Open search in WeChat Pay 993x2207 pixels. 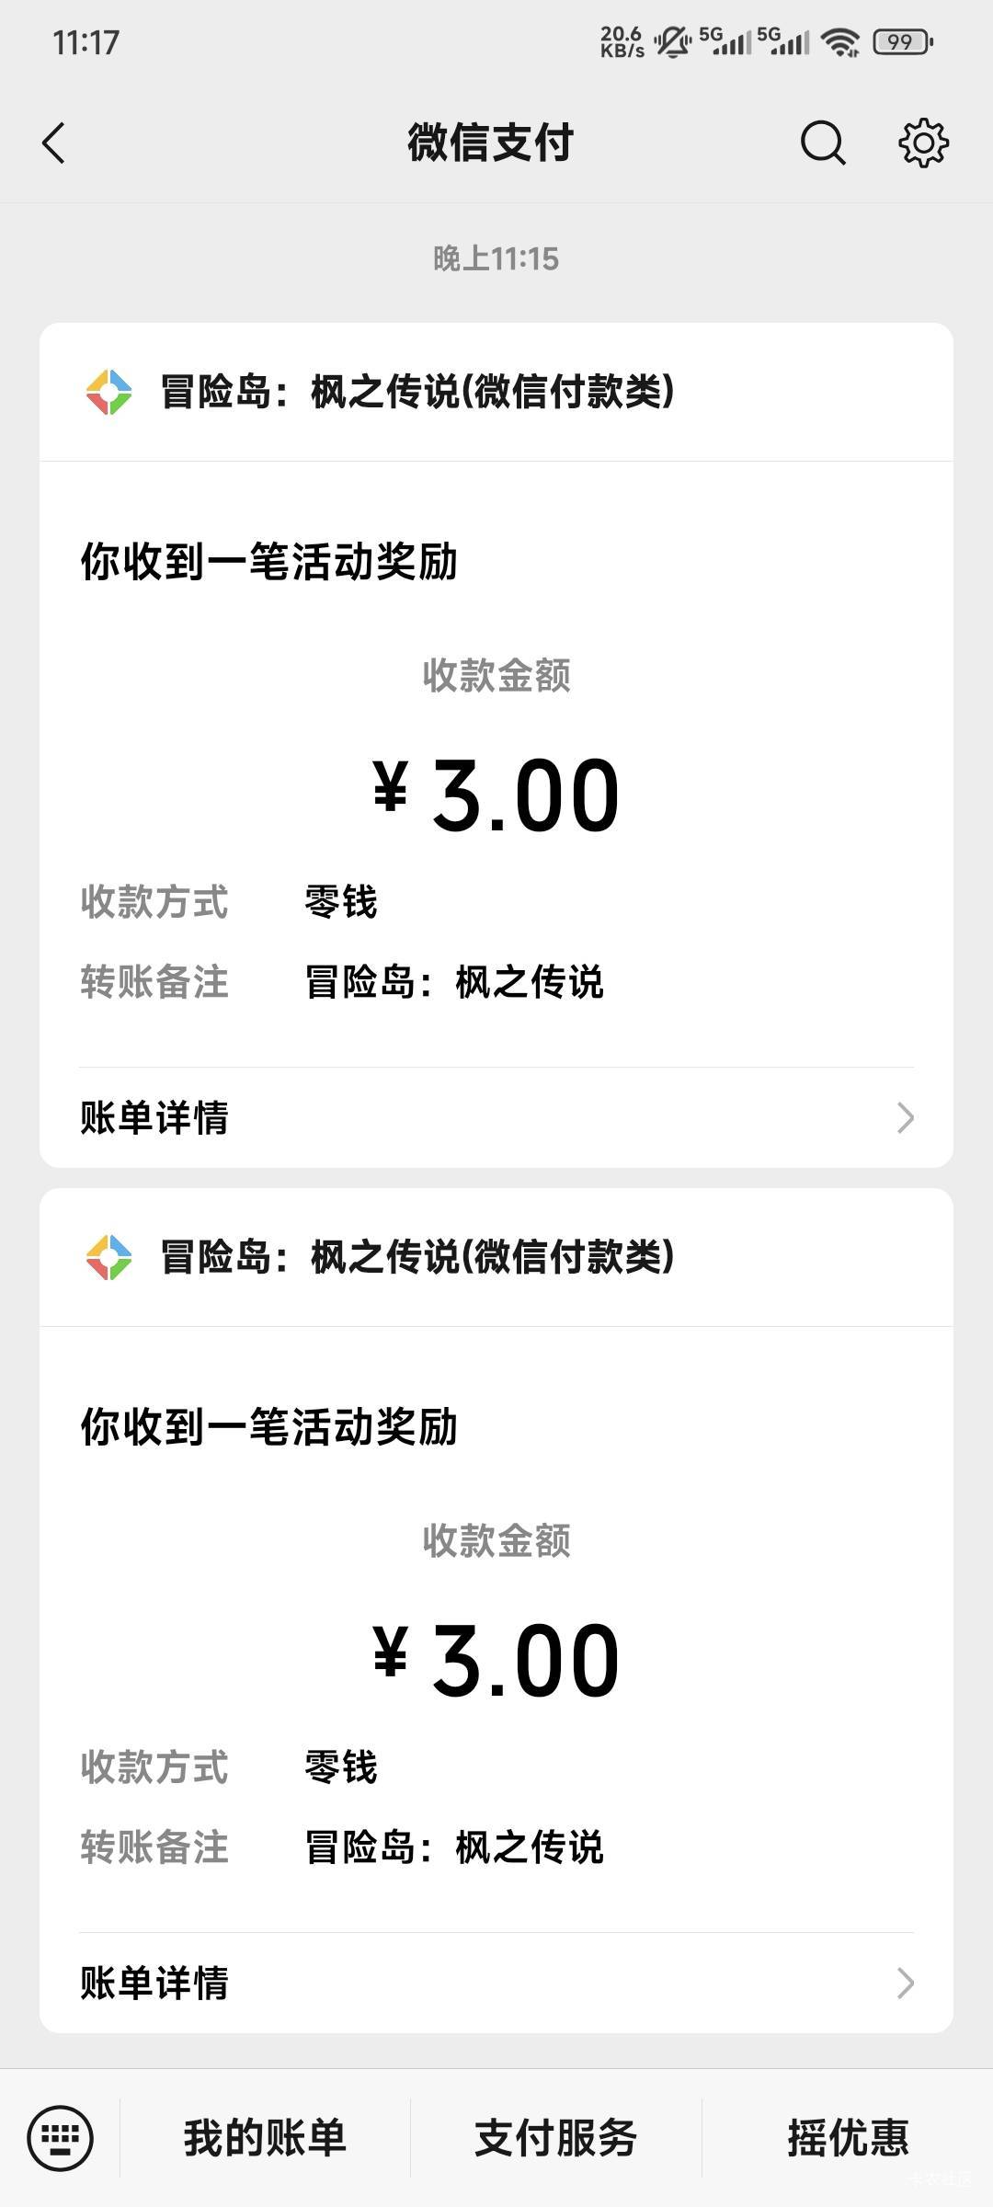point(822,143)
